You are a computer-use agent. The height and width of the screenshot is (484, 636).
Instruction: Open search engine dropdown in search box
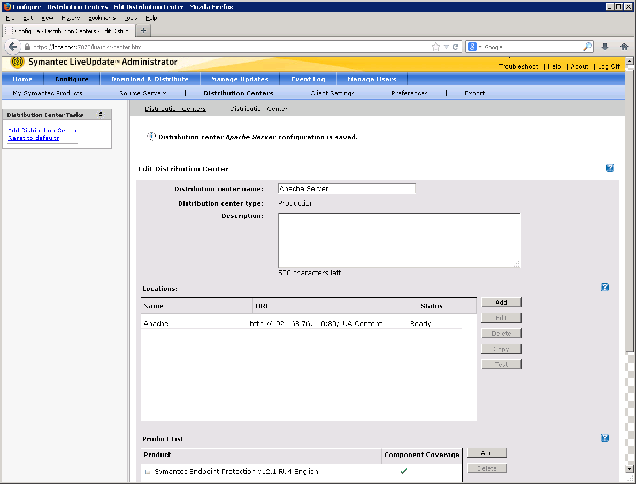pyautogui.click(x=475, y=47)
